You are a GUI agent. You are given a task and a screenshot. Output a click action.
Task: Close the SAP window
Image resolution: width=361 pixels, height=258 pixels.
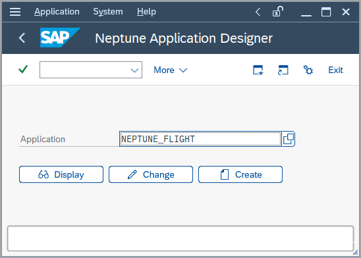click(346, 12)
